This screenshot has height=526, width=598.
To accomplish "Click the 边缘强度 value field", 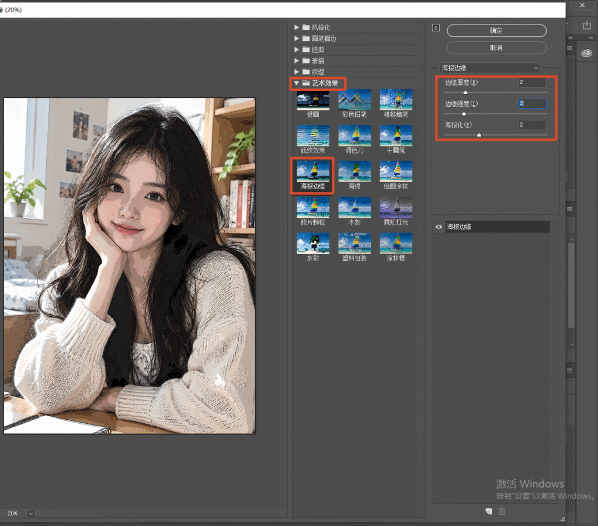I will [x=532, y=103].
